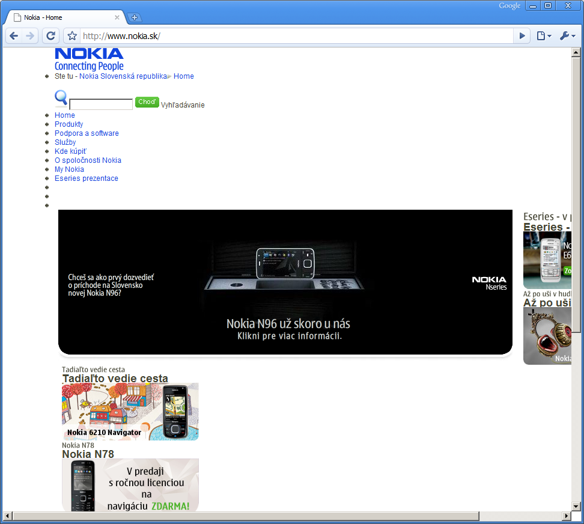The width and height of the screenshot is (584, 524).
Task: Bookmark this page with the star icon
Action: 72,35
